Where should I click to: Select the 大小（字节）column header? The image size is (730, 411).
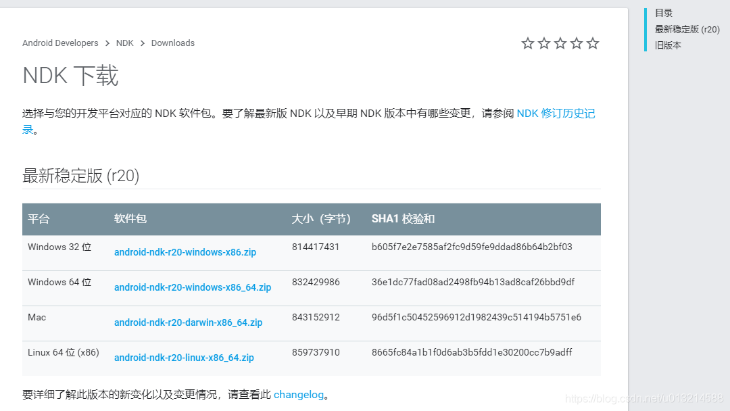click(321, 219)
